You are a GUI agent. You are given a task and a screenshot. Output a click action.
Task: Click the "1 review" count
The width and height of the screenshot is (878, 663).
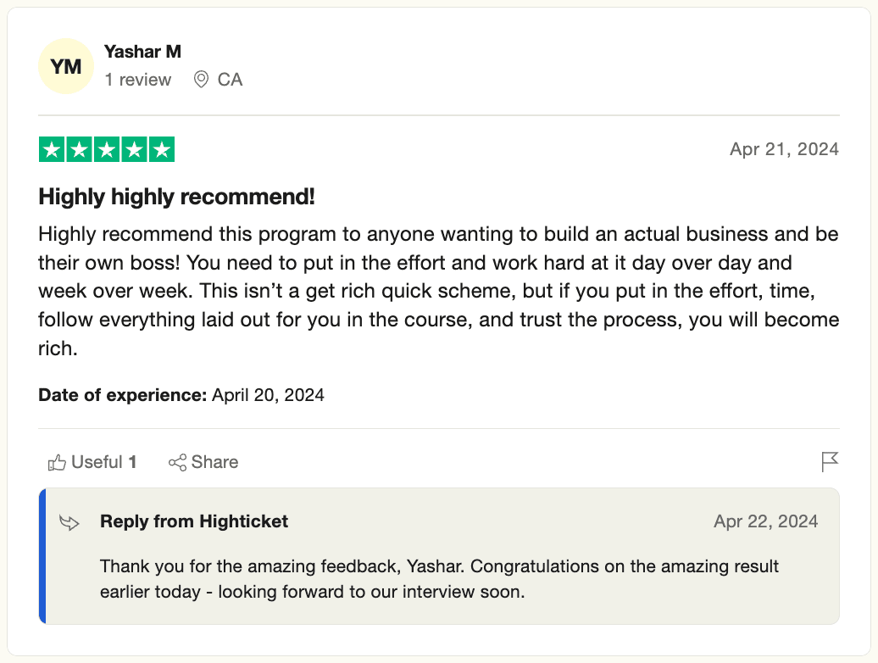[137, 80]
